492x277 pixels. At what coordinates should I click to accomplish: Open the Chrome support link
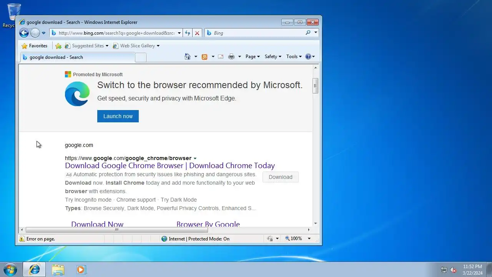coord(136,200)
